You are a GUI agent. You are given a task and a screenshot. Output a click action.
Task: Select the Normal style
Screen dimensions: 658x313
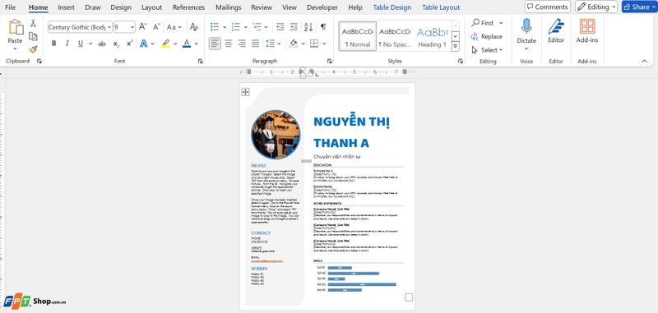(358, 36)
